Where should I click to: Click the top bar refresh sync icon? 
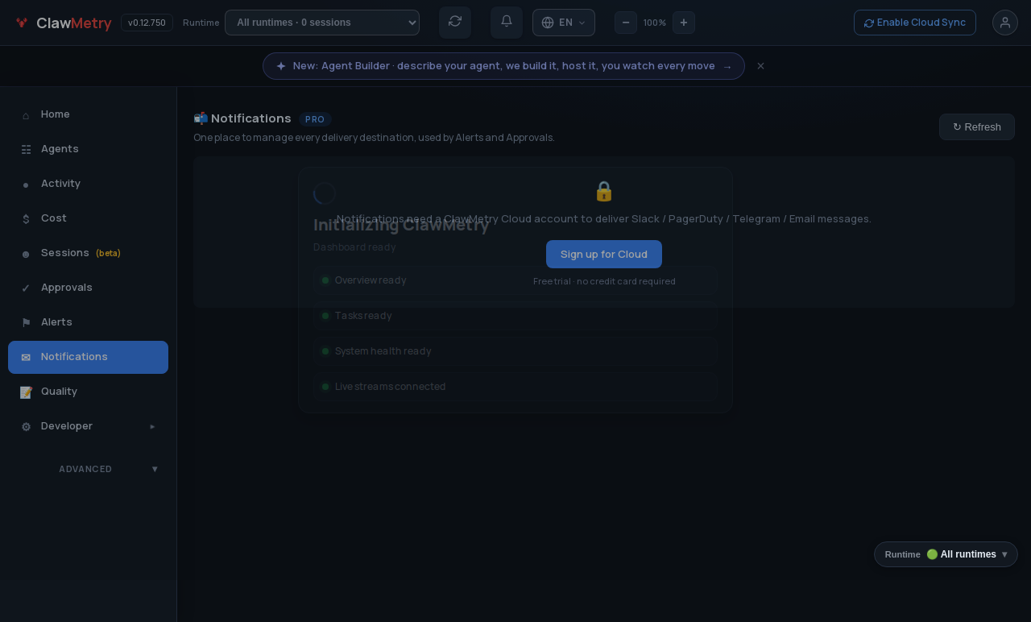[455, 22]
